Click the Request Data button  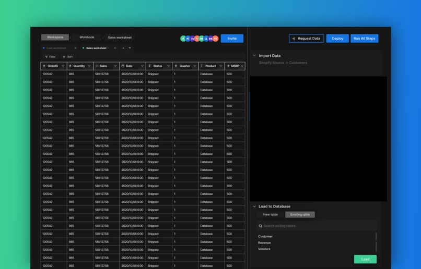coord(307,38)
